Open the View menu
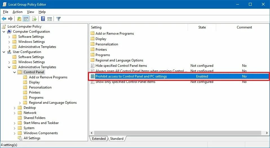Screen dimensions: 270x148 coord(30,12)
